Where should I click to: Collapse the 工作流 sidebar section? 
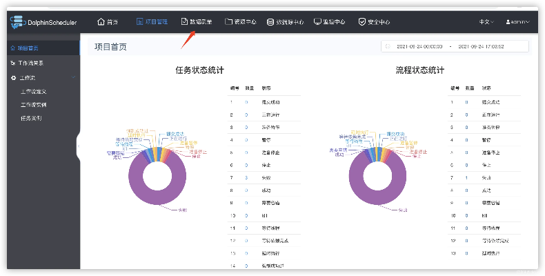pyautogui.click(x=73, y=77)
